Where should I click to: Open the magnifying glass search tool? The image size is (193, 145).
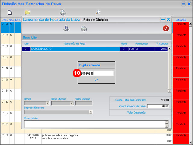coord(98,12)
